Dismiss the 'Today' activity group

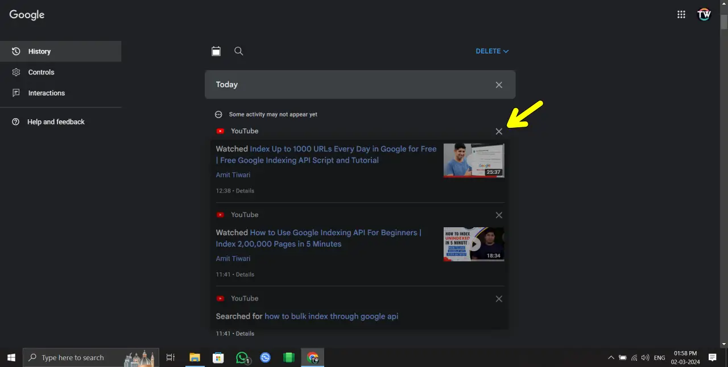[x=499, y=84]
